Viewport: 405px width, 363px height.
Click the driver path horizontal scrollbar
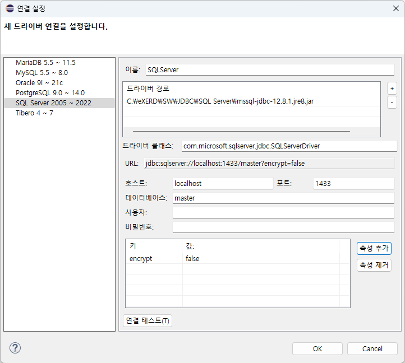point(241,132)
